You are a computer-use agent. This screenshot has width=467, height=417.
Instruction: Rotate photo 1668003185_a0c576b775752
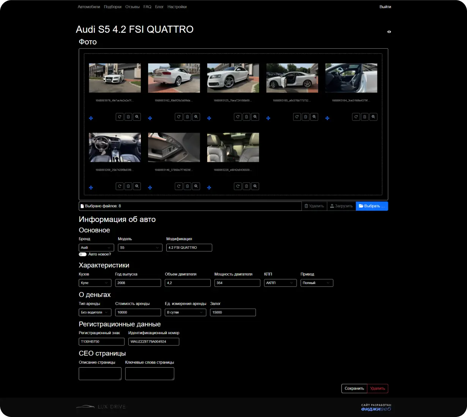(x=297, y=117)
